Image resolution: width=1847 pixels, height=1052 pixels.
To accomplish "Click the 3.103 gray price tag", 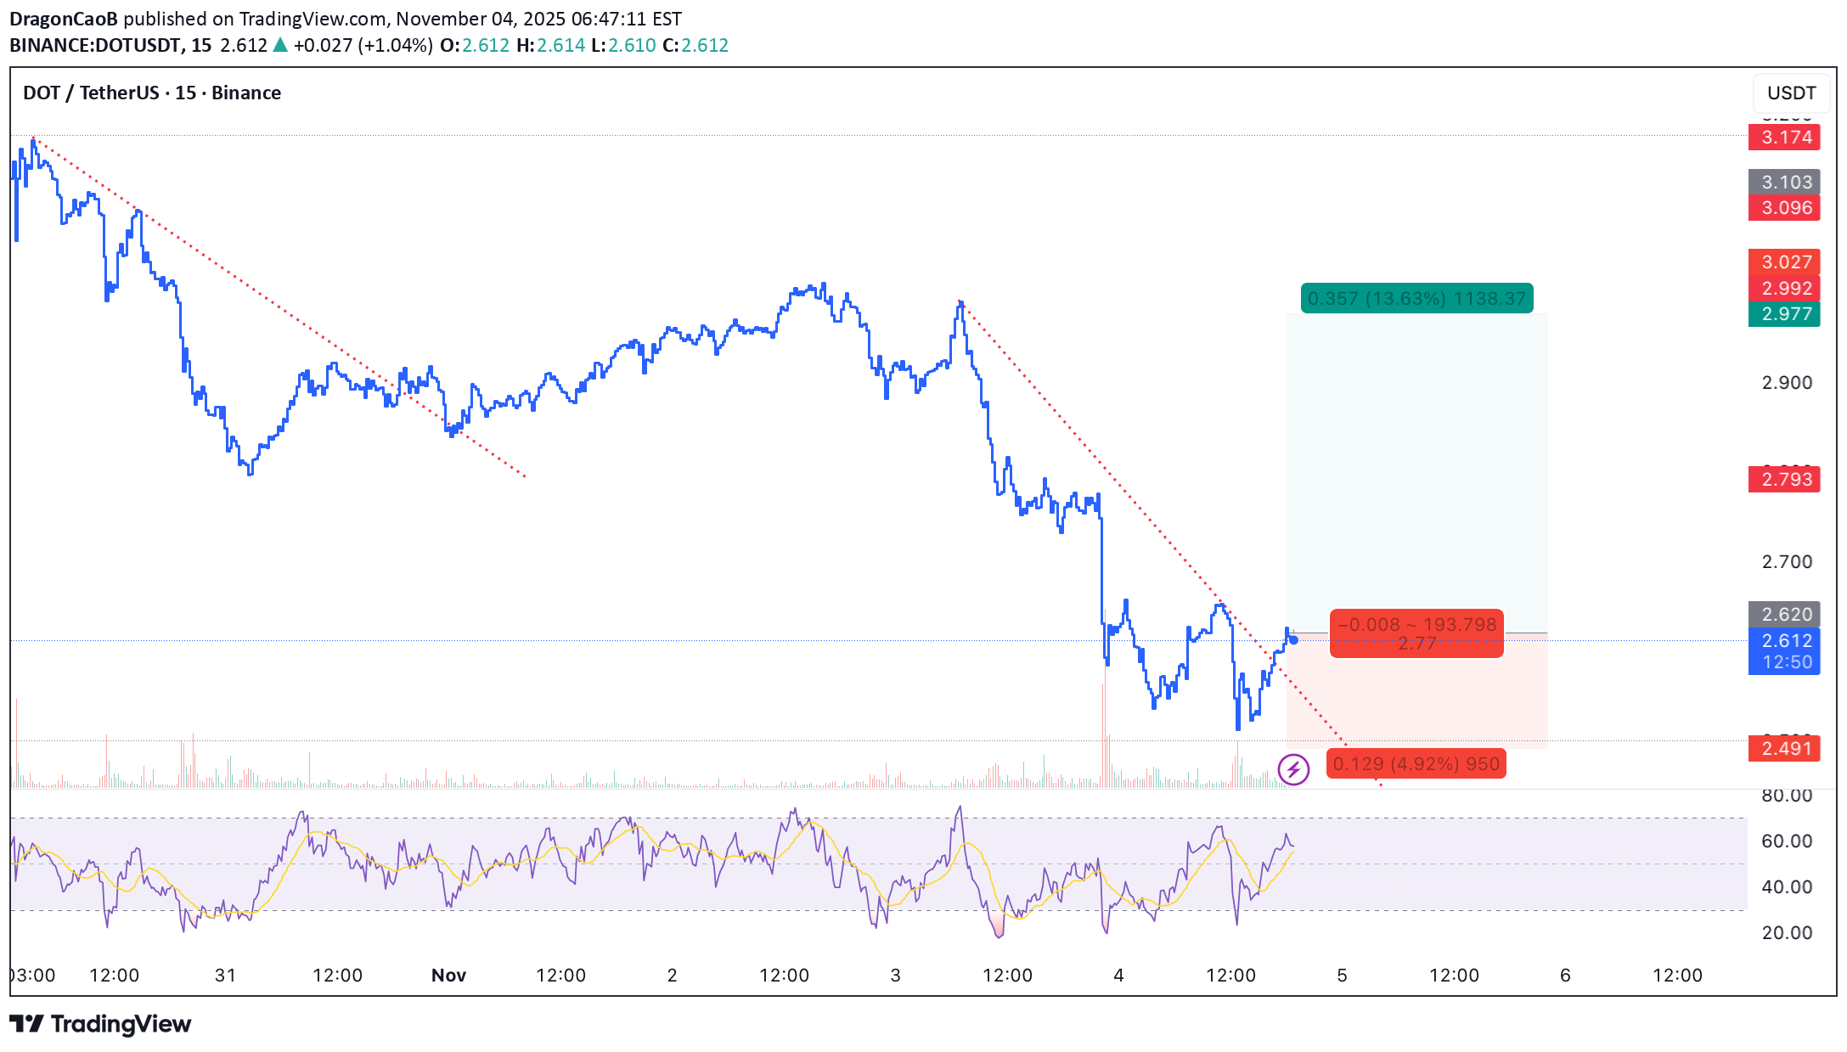I will 1784,182.
